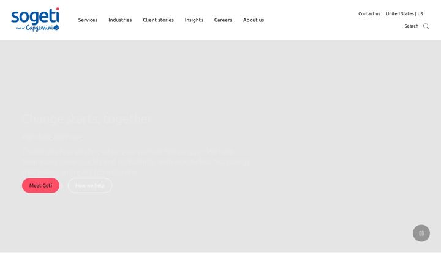Open the Services menu
The height and width of the screenshot is (275, 441).
click(x=88, y=20)
